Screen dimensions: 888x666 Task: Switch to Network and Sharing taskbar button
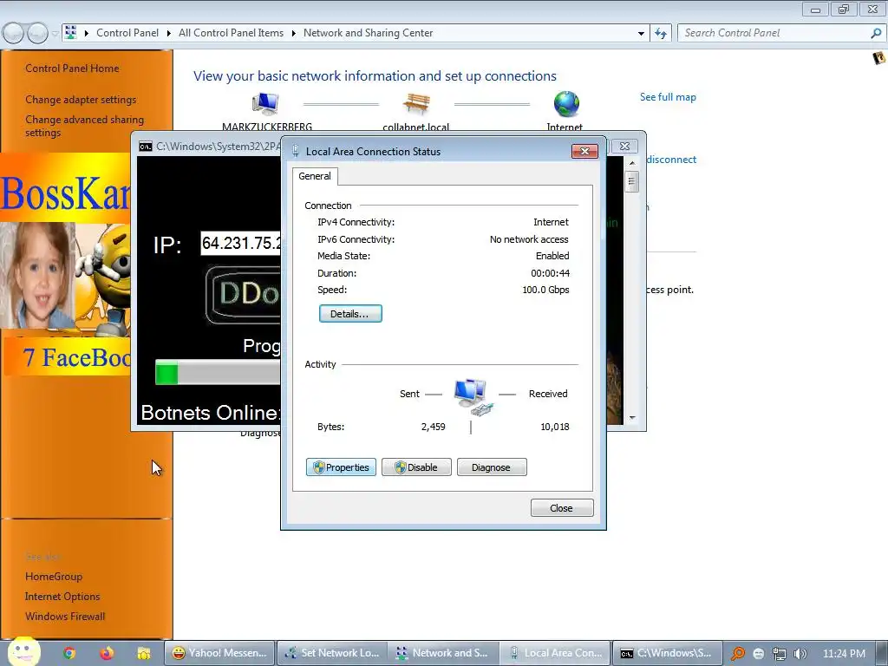click(443, 653)
